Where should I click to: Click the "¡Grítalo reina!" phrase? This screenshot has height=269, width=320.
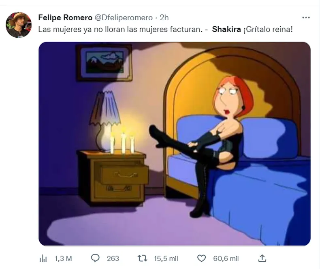click(268, 30)
